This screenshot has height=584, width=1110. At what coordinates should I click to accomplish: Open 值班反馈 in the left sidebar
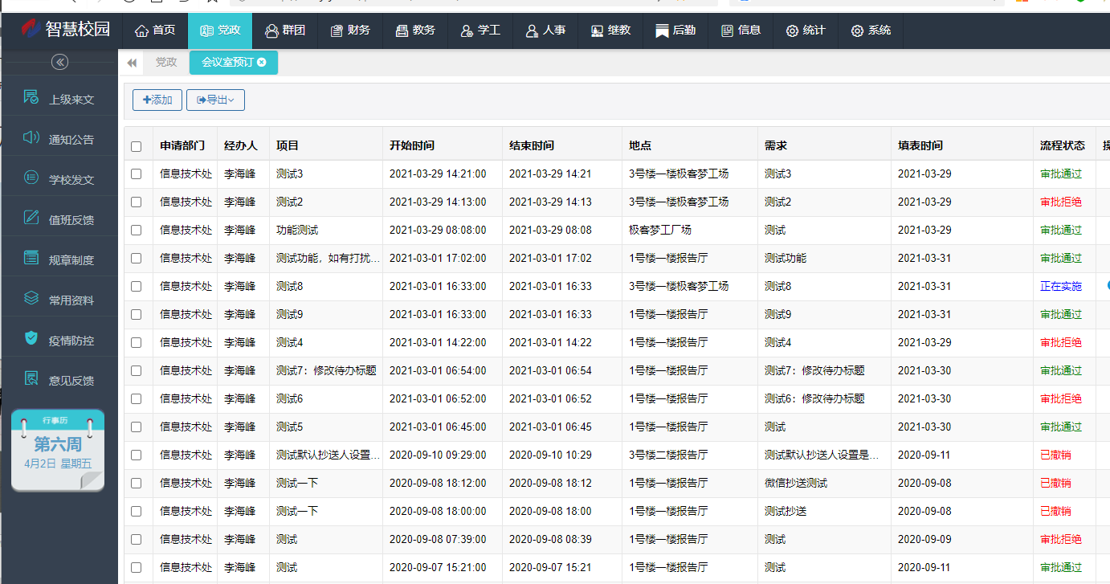click(59, 219)
